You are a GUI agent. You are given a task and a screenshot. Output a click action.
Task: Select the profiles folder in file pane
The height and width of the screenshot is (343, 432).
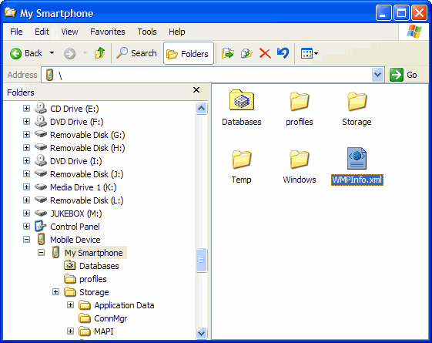[300, 101]
